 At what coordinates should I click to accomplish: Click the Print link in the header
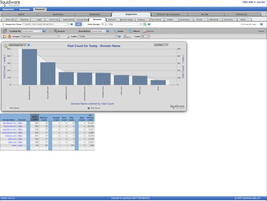tap(245, 2)
